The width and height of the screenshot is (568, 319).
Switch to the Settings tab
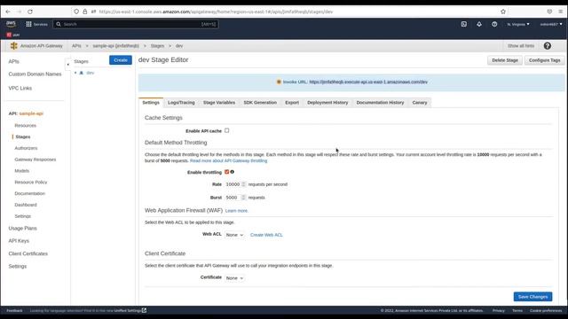(x=151, y=103)
